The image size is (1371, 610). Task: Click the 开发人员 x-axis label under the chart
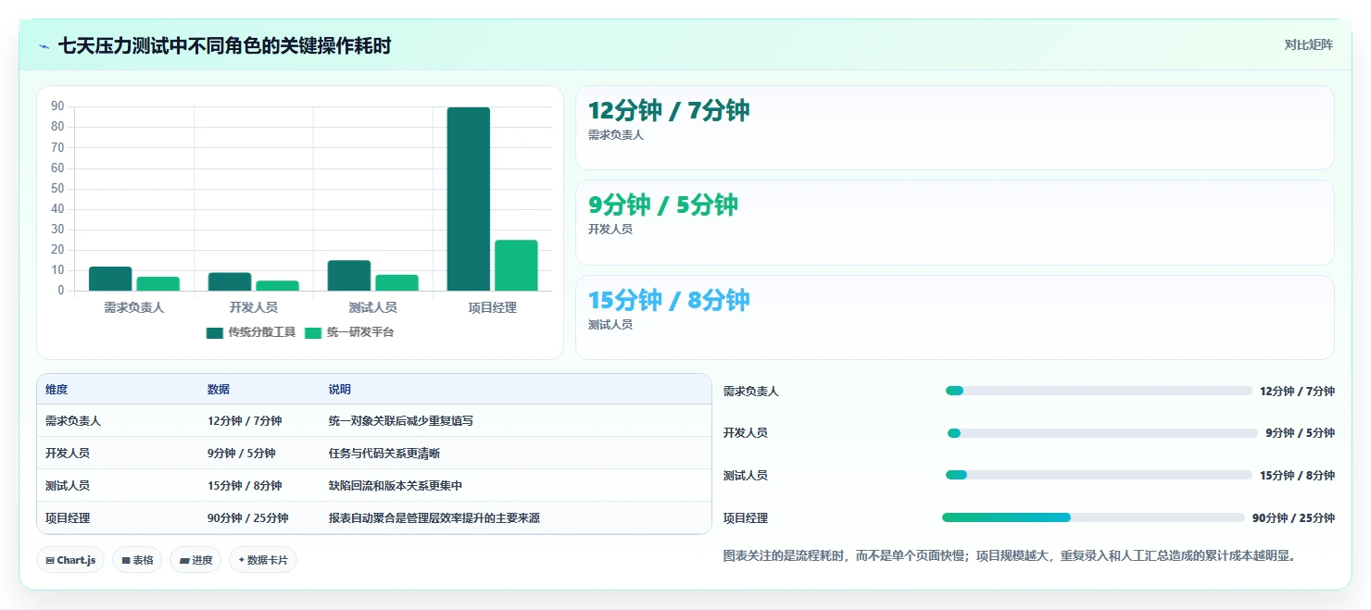pos(254,307)
